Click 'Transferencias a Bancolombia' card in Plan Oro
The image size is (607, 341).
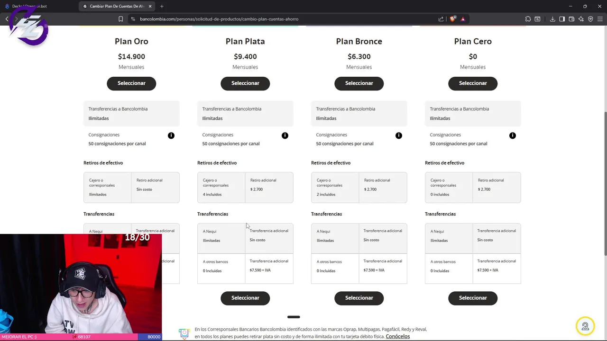click(x=131, y=114)
